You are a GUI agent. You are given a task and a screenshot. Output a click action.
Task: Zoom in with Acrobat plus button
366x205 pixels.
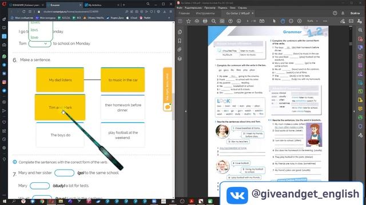(300, 21)
